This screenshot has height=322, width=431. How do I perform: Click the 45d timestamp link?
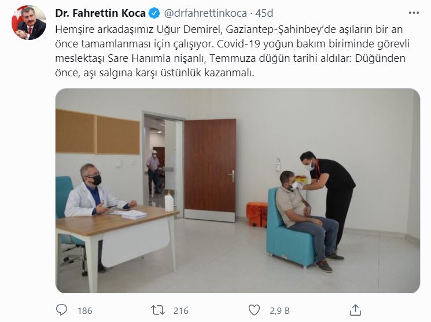pos(264,13)
